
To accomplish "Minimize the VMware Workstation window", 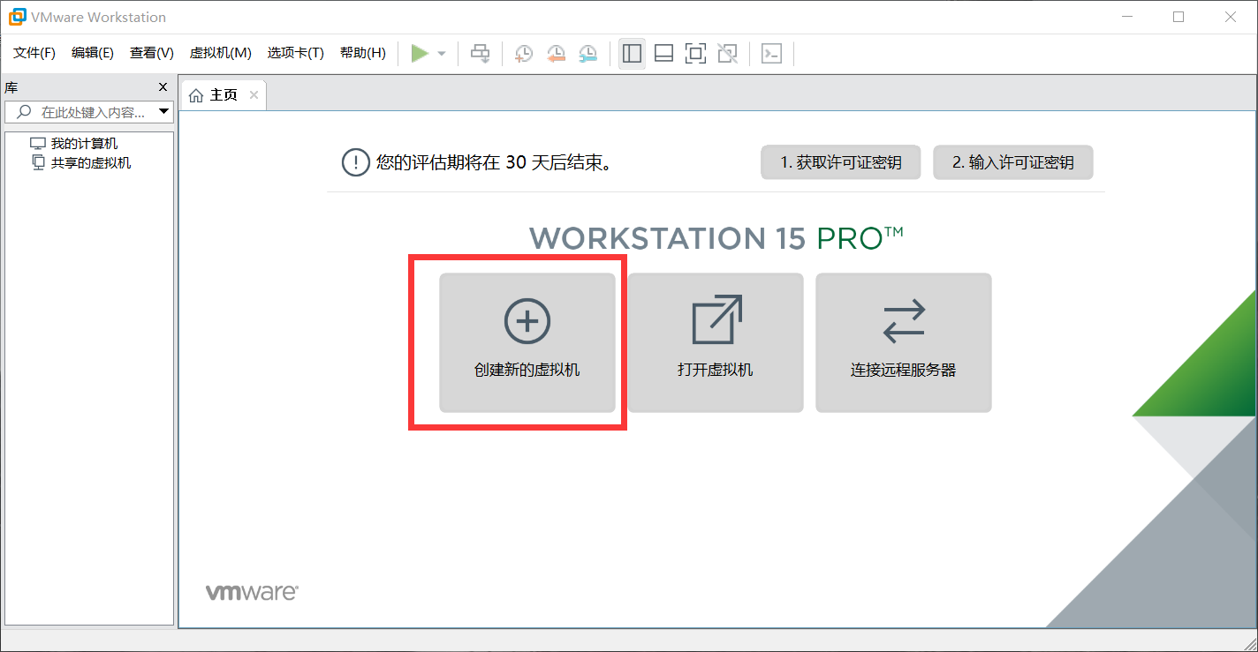I will pos(1126,17).
